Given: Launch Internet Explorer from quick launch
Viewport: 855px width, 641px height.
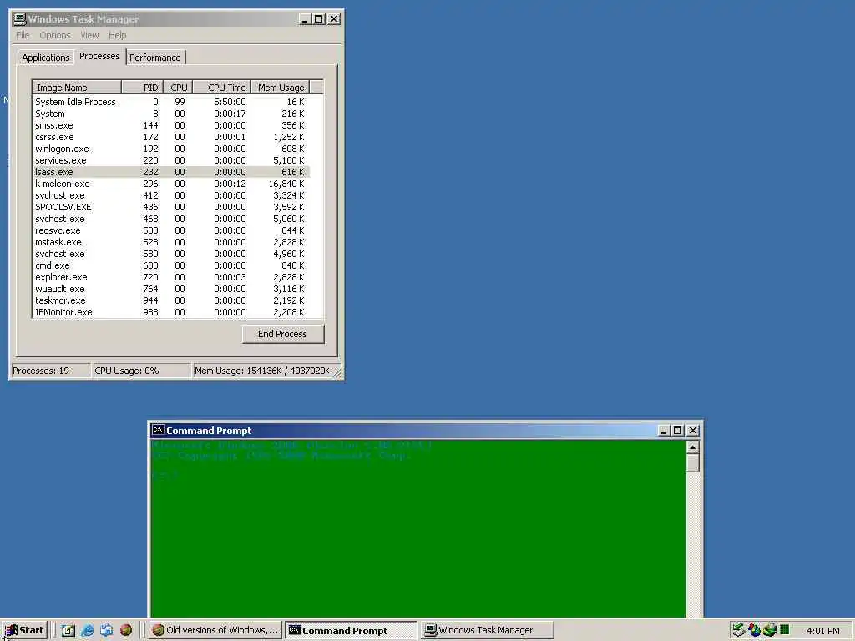Looking at the screenshot, I should tap(87, 630).
